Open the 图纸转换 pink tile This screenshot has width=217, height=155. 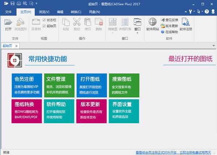tap(26, 111)
